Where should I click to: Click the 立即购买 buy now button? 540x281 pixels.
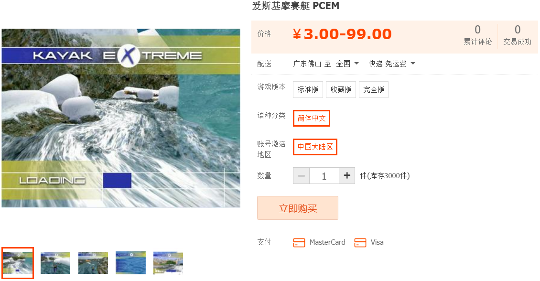(x=298, y=208)
